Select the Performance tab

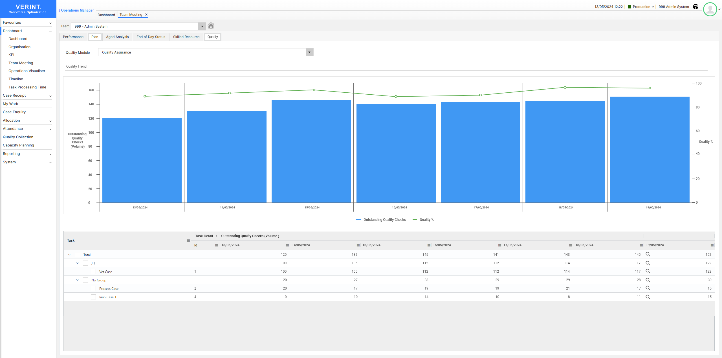(x=73, y=37)
